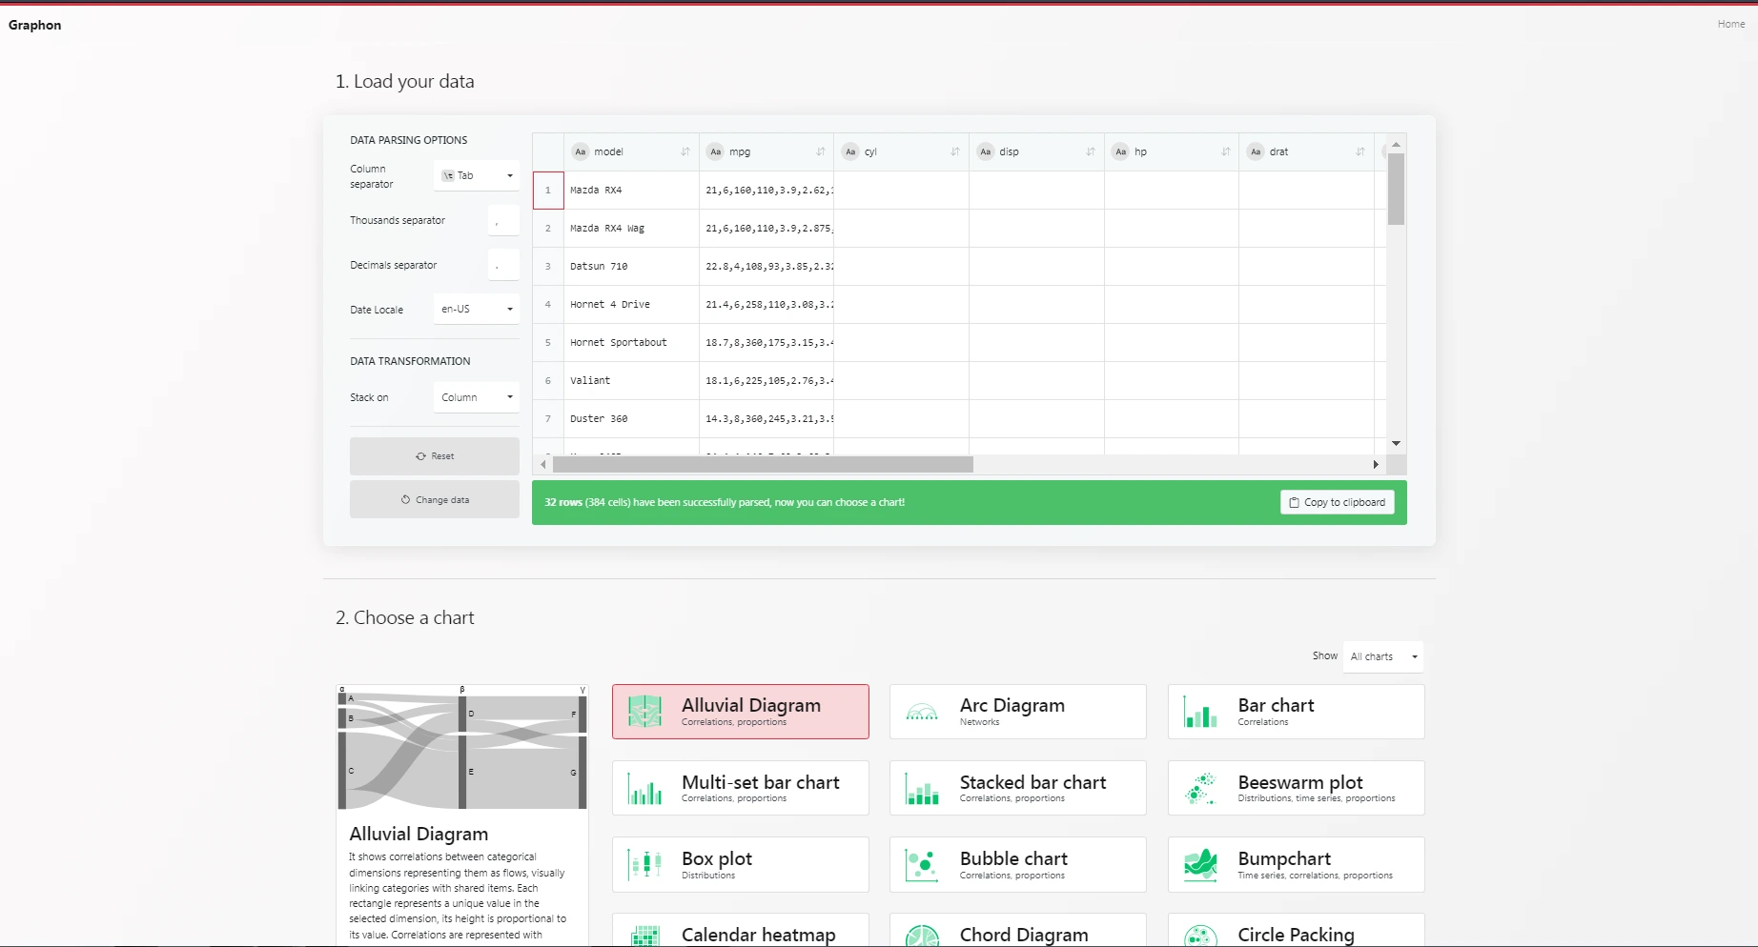Click the "Mazda RX4" first-row model cell

coord(631,191)
